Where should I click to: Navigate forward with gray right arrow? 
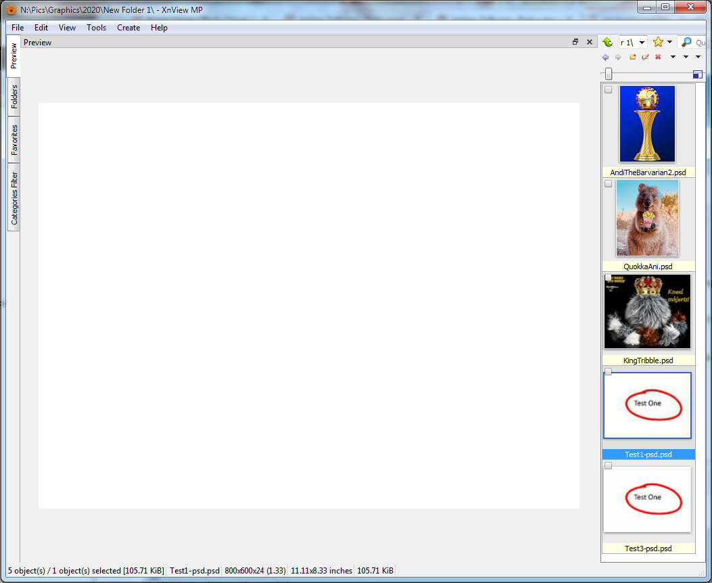point(618,57)
